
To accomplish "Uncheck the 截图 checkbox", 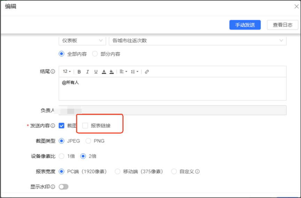I will point(62,126).
